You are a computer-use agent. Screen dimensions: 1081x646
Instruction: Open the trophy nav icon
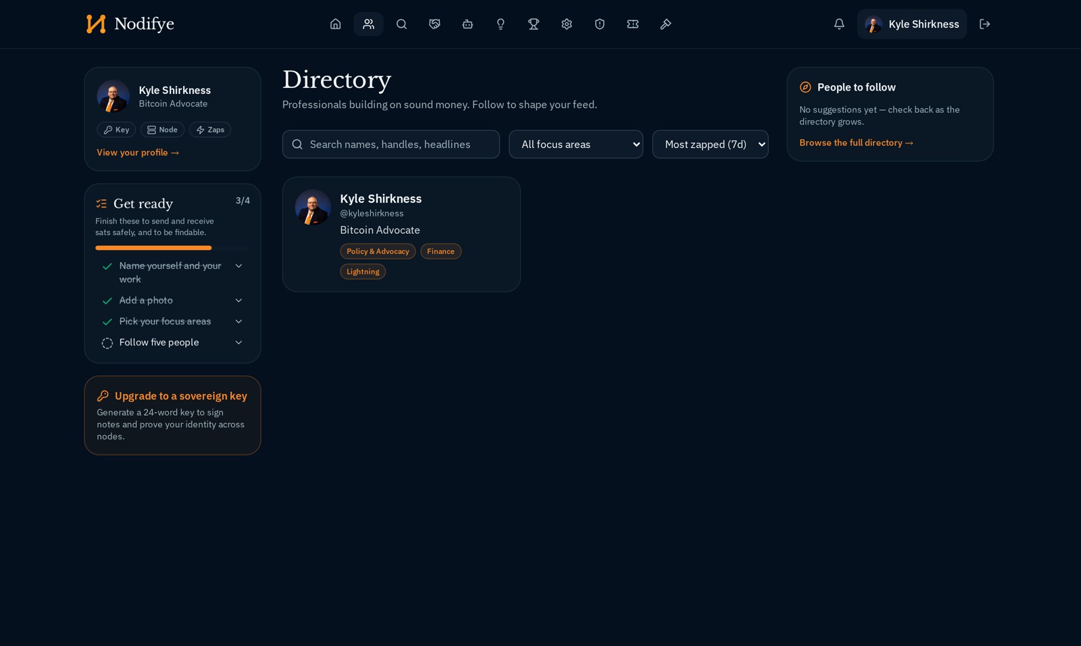click(534, 24)
